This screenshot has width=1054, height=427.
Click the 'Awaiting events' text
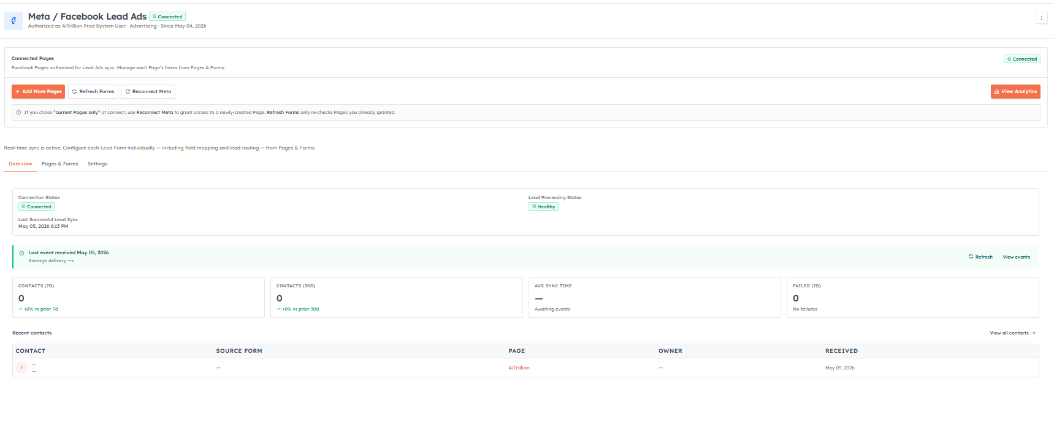pos(552,309)
